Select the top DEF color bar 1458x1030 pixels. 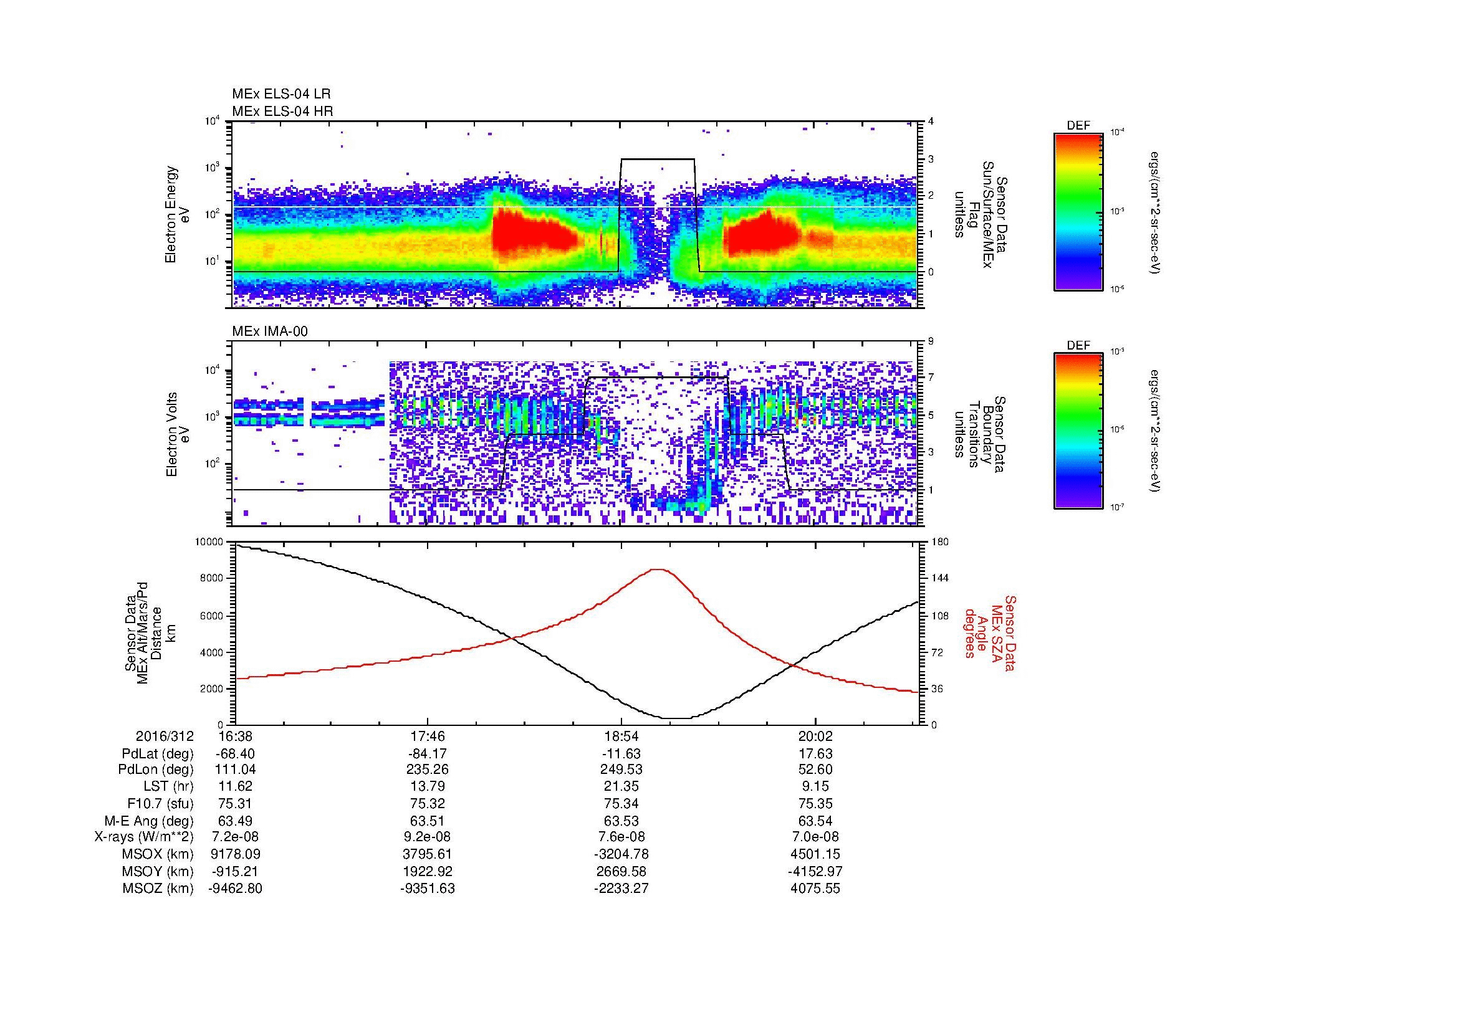tap(1078, 211)
